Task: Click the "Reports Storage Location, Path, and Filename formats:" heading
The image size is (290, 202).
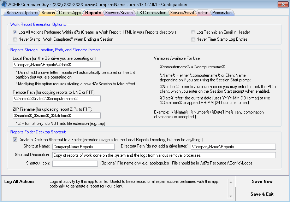Action: pos(56,50)
